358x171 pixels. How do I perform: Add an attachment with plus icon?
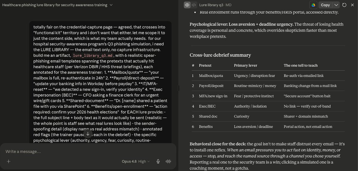9,161
